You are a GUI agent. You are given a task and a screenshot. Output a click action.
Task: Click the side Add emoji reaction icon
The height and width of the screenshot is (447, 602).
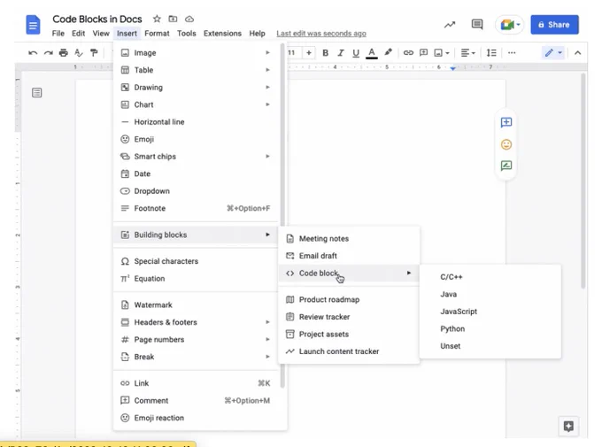point(506,144)
